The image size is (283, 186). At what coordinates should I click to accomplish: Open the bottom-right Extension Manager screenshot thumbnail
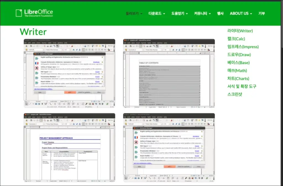coord(169,148)
